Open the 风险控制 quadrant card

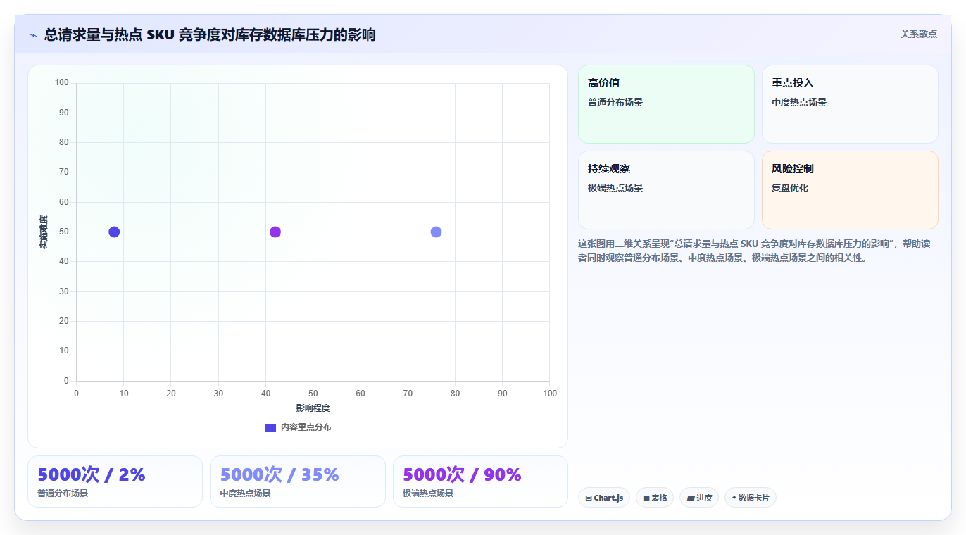850,190
